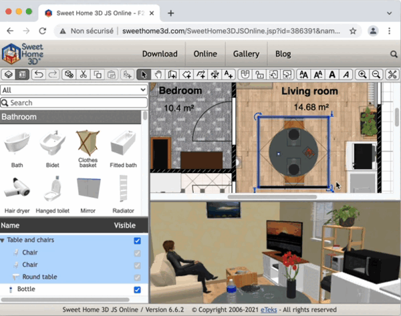Zoom in with the magnifier plus icon
The width and height of the screenshot is (401, 316).
[362, 75]
